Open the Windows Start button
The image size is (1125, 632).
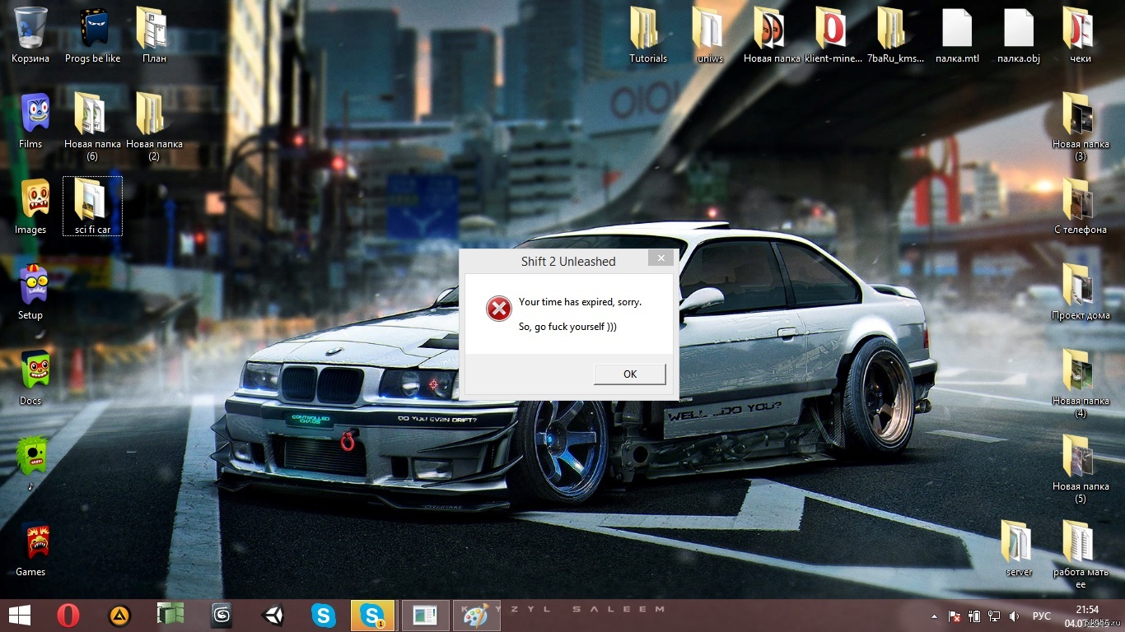[x=20, y=615]
